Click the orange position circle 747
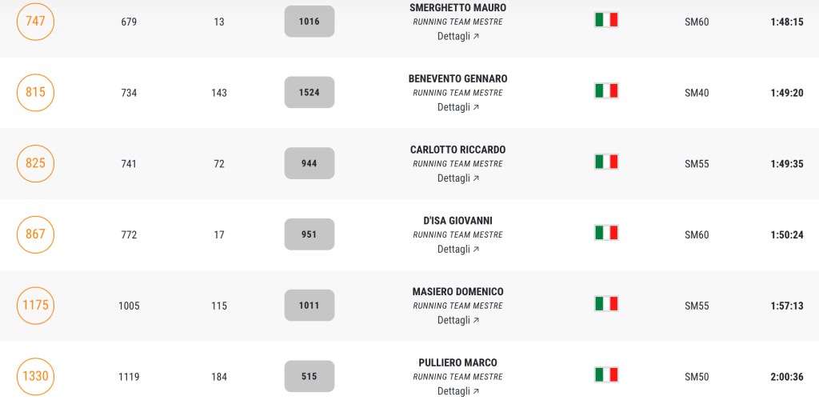Screen dimensions: 819x408 (x=35, y=22)
